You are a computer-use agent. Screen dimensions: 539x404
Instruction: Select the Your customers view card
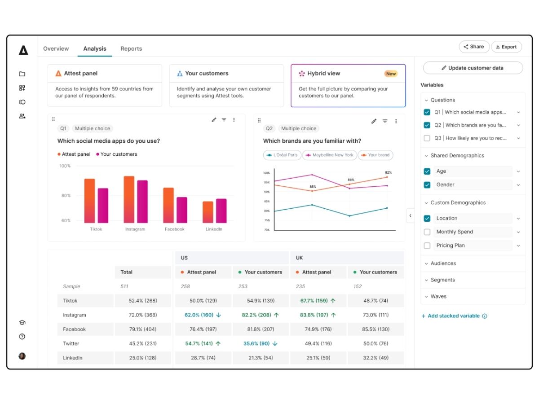pyautogui.click(x=226, y=86)
